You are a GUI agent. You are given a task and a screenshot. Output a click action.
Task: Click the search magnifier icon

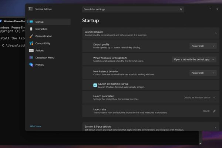181,9
